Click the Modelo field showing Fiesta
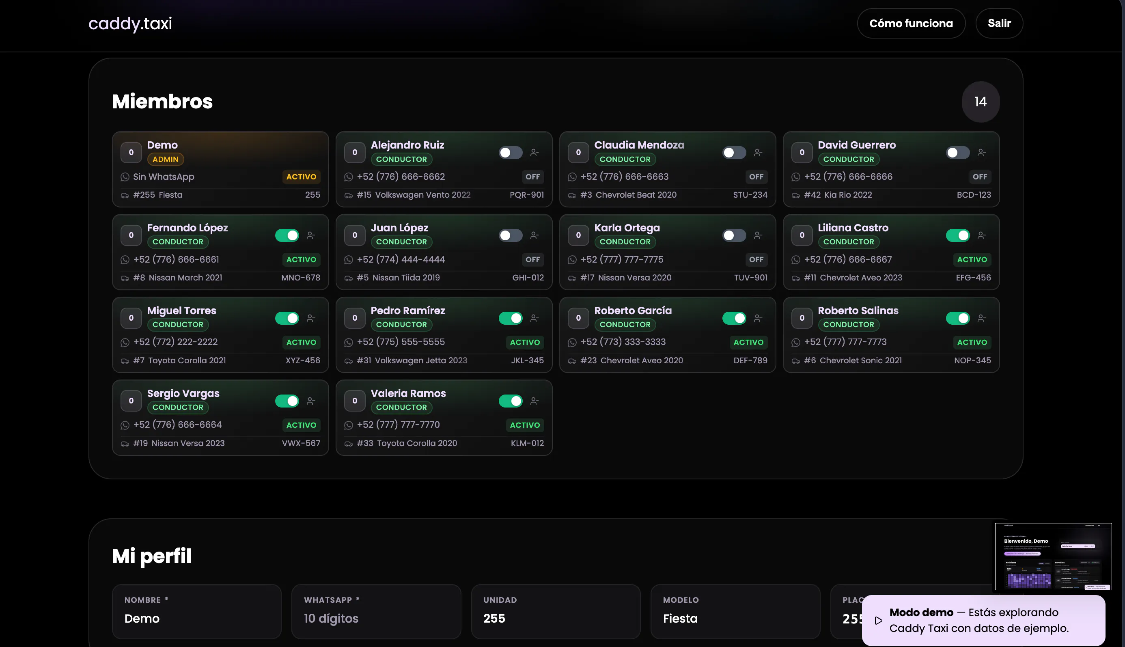 [x=735, y=611]
